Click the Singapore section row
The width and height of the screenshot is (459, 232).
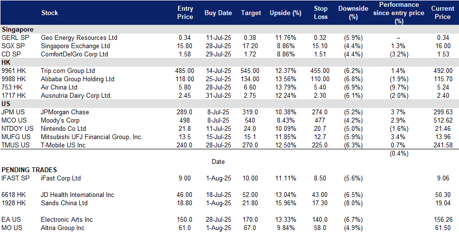[230, 30]
